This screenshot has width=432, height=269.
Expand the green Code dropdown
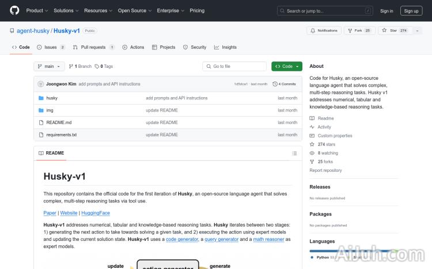(x=287, y=67)
